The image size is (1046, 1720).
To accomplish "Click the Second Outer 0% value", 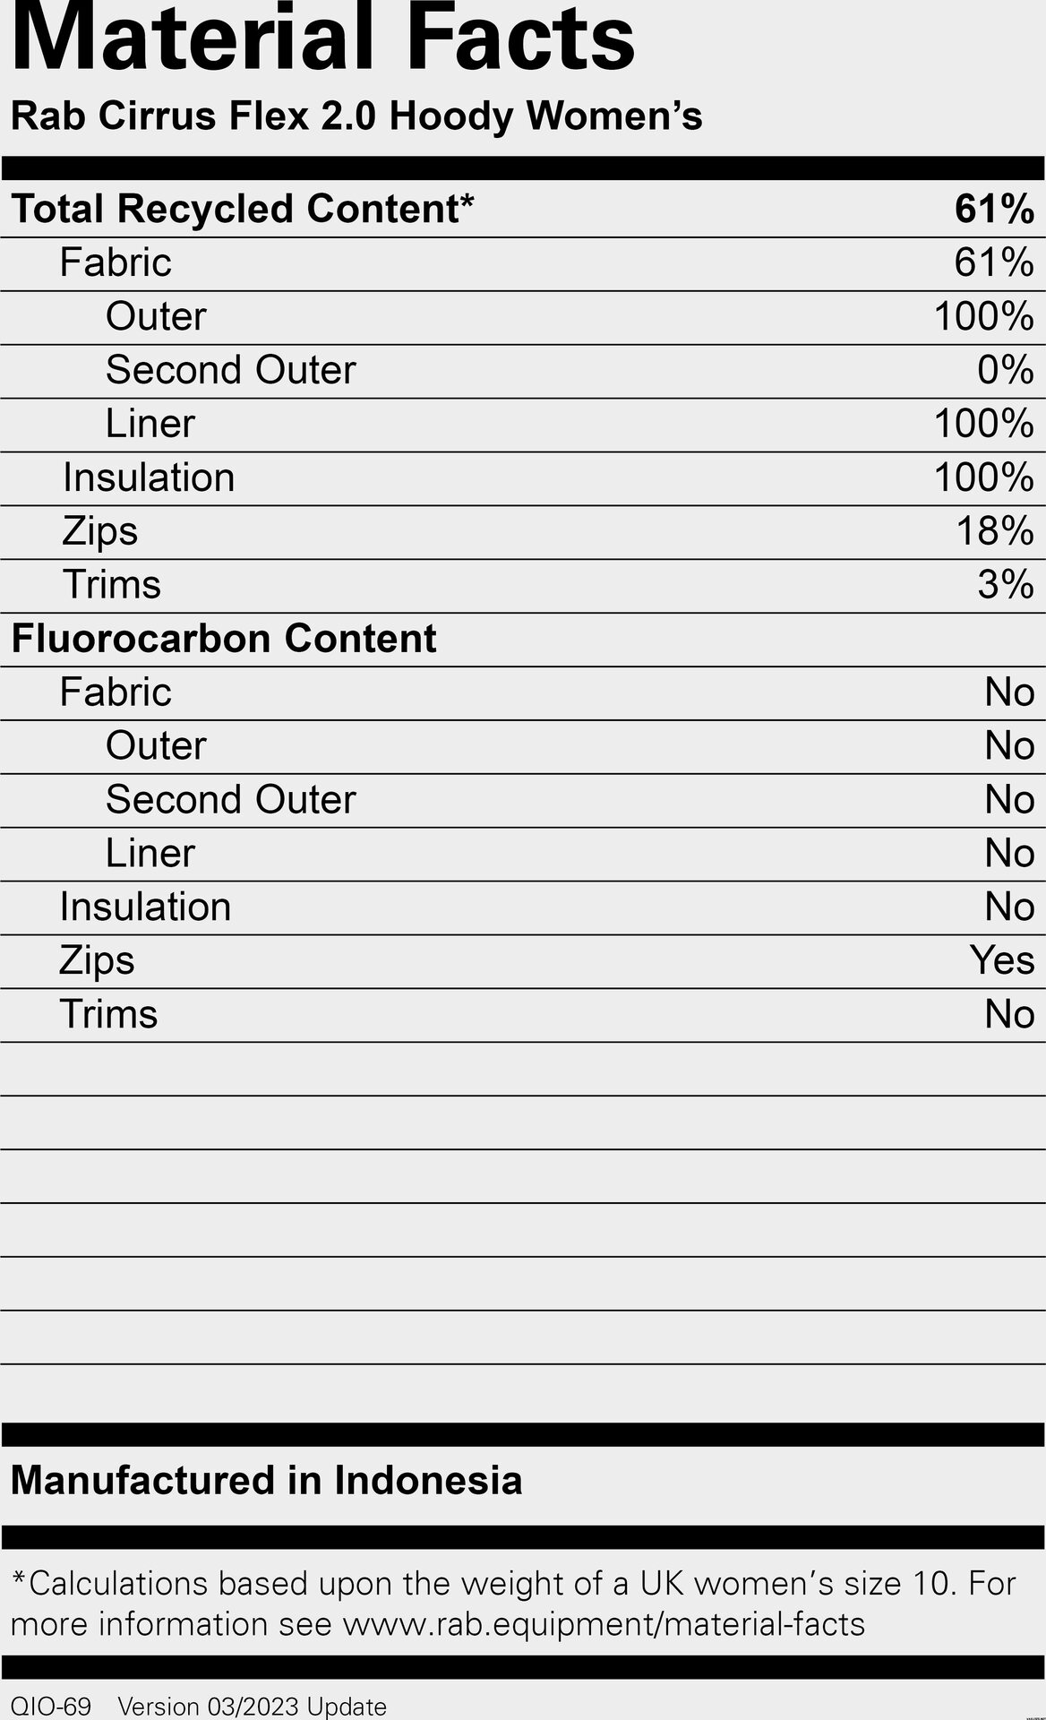I will 1006,370.
